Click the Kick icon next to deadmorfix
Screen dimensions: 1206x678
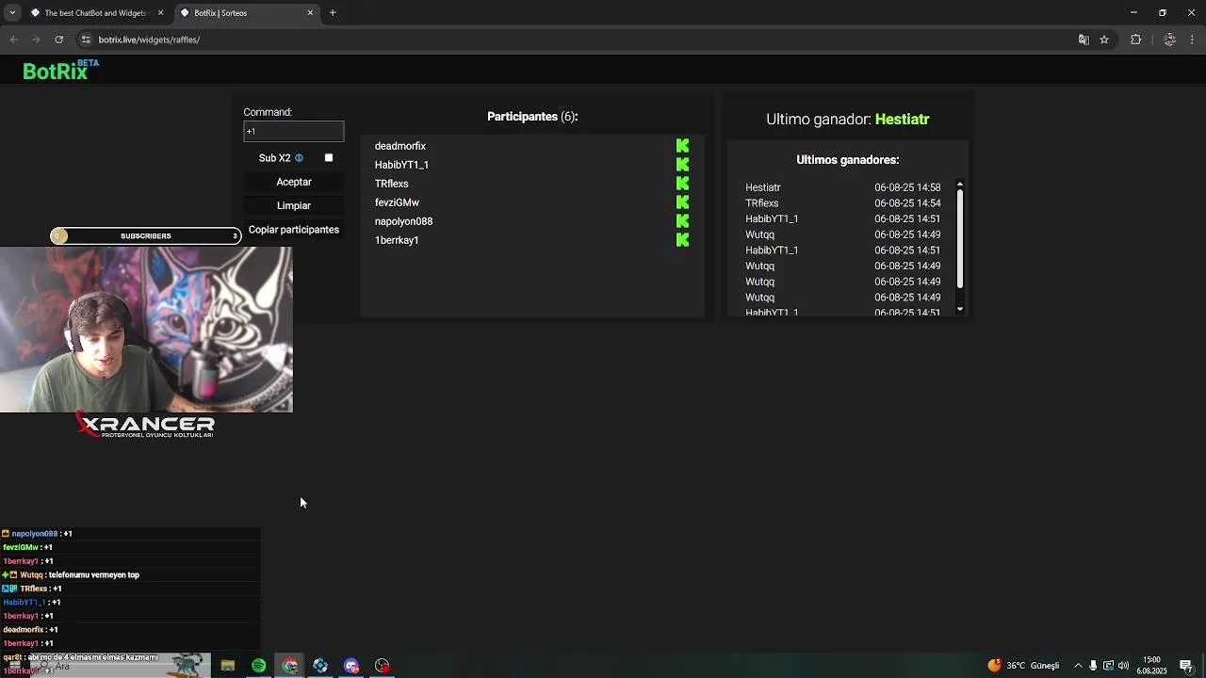click(682, 146)
